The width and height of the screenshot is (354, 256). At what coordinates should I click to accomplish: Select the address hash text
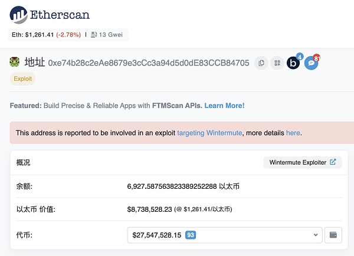coord(149,63)
